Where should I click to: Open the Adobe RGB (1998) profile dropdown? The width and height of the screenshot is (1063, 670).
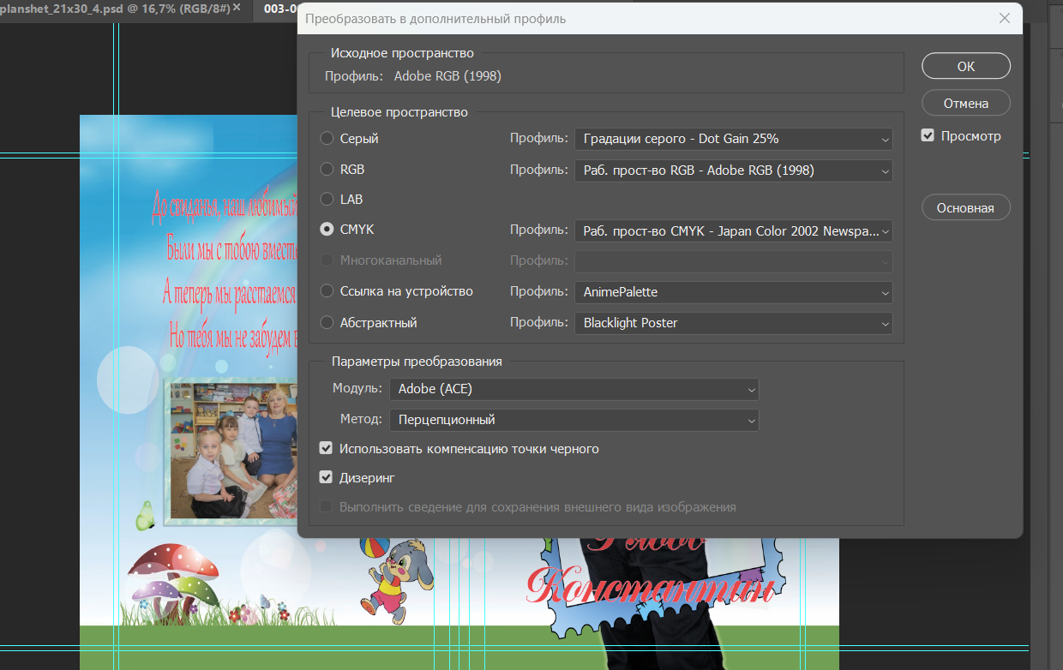(x=734, y=170)
